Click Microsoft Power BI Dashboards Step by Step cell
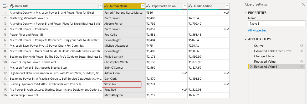 pyautogui.click(x=56, y=68)
